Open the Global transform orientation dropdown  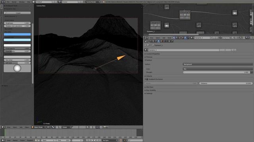(66, 127)
